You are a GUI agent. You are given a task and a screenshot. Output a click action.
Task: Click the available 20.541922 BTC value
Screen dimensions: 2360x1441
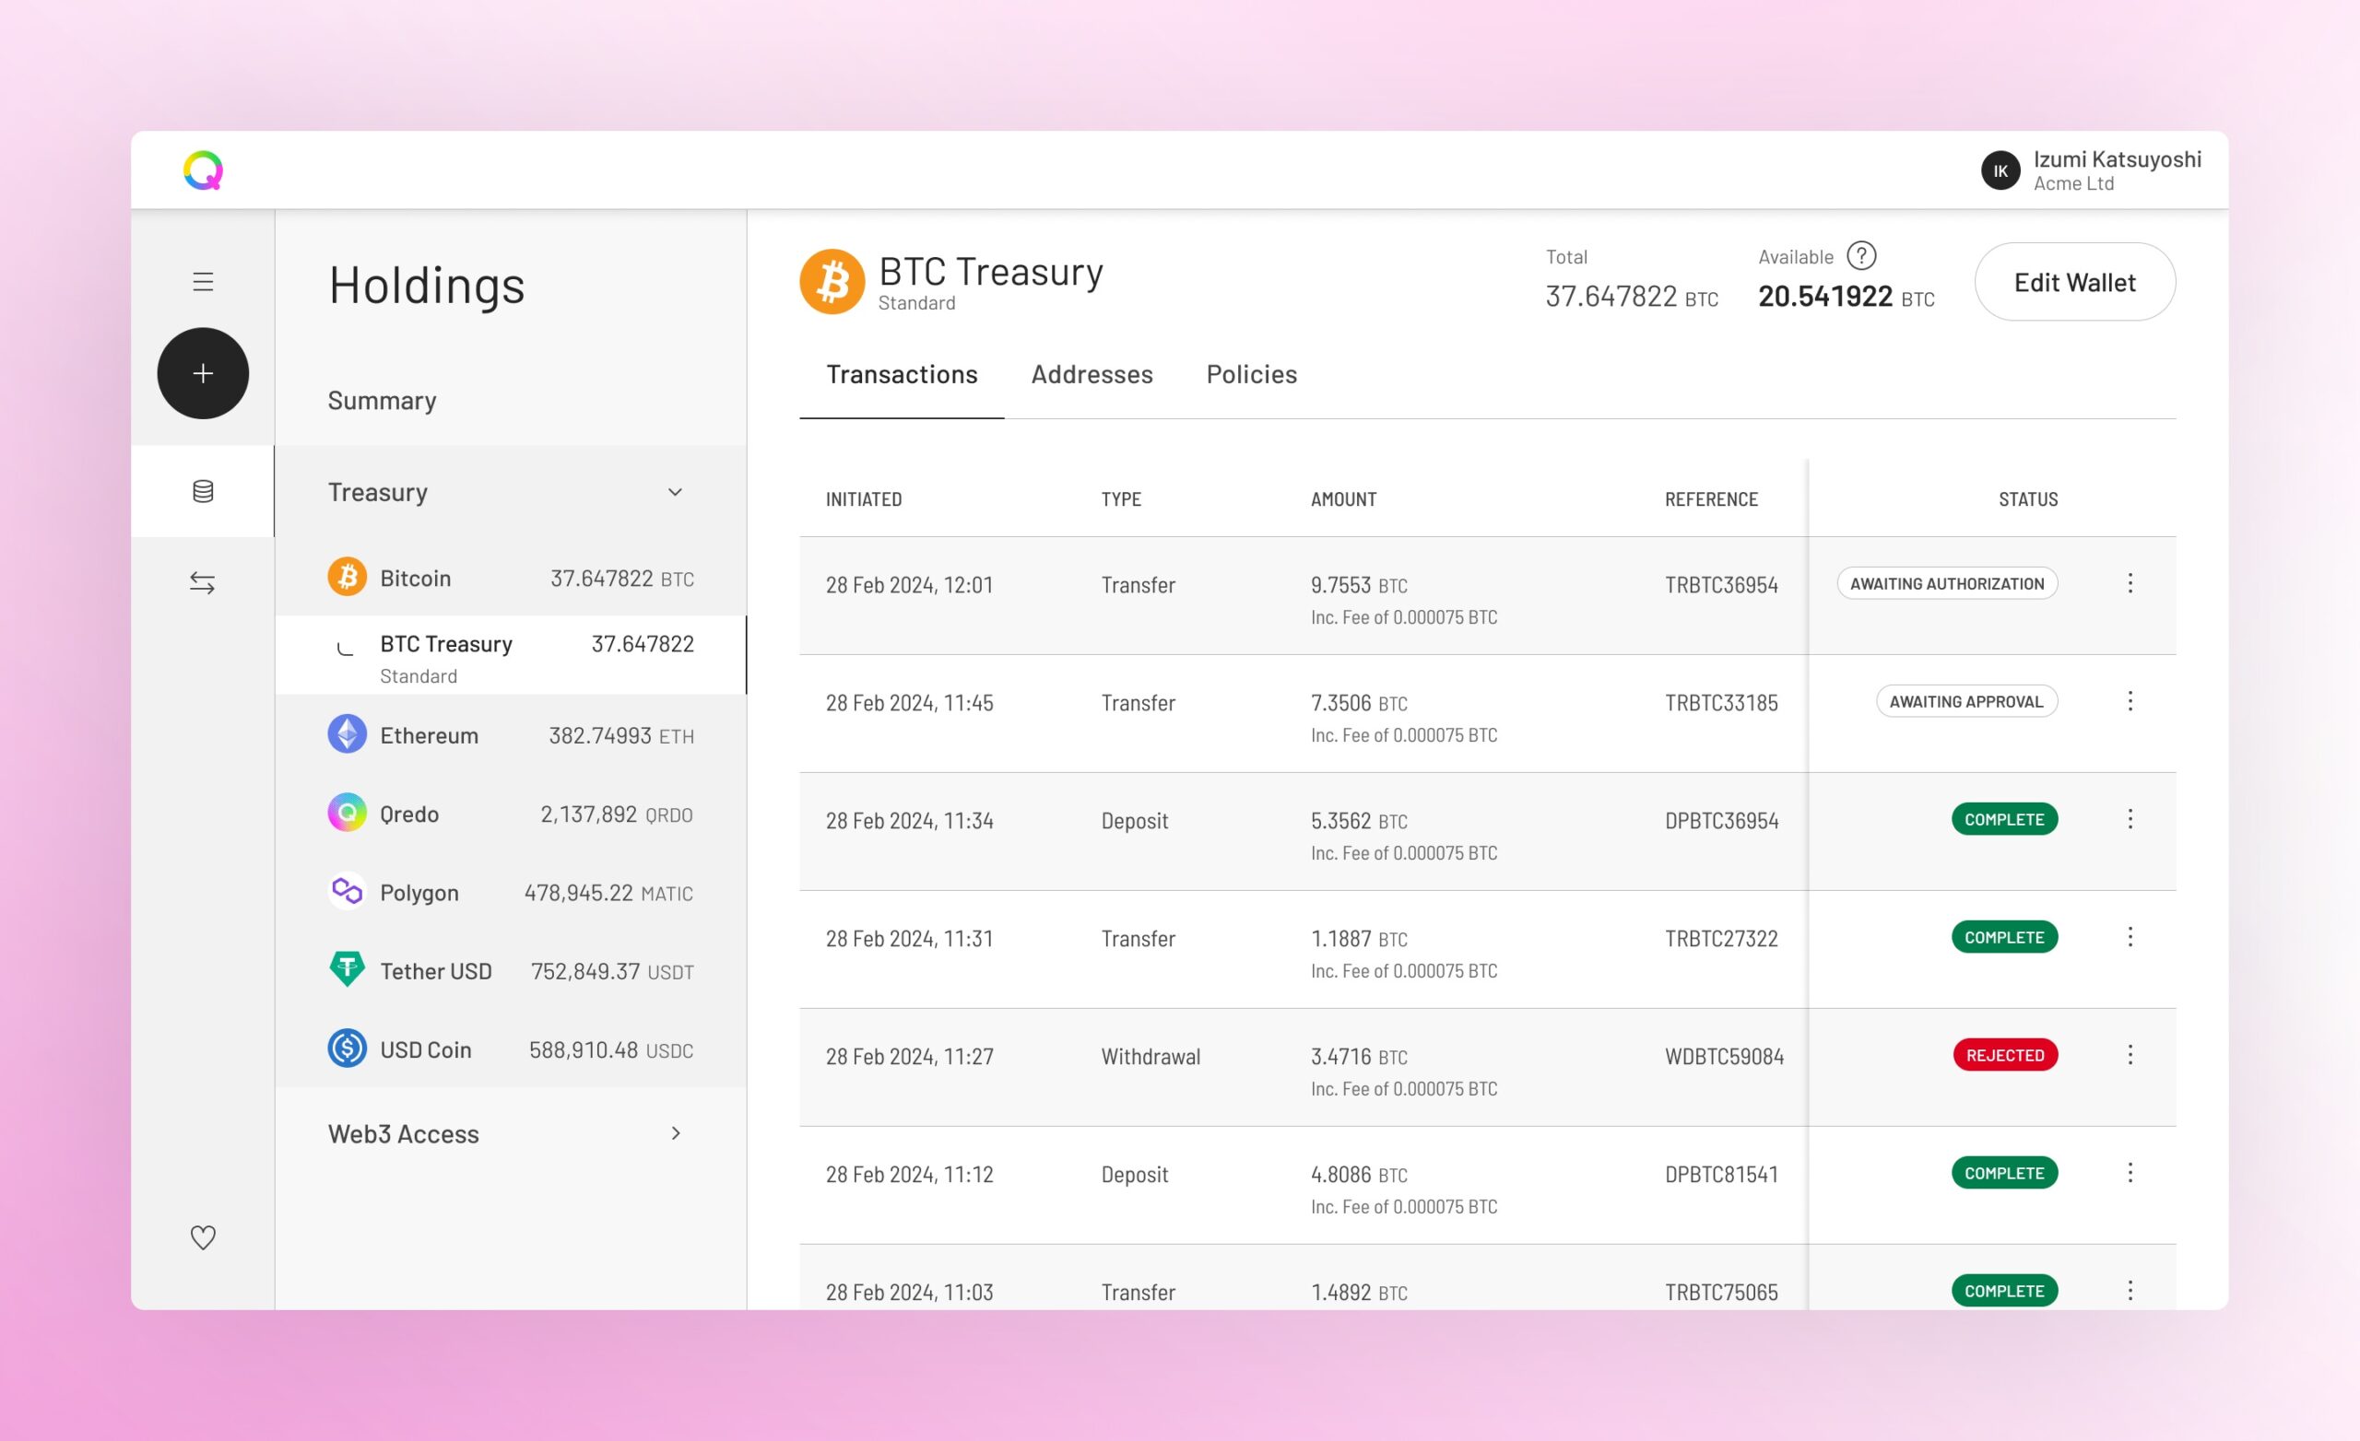pyautogui.click(x=1847, y=296)
